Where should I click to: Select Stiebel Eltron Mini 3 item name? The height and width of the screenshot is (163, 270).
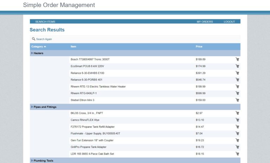tap(83, 100)
